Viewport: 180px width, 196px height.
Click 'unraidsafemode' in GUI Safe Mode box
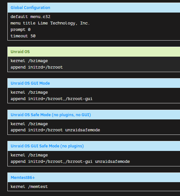(x=112, y=162)
